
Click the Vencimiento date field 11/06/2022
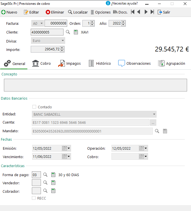click(x=47, y=156)
